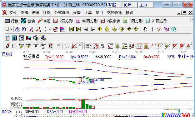
Task: Click the percent symbol icon
Action: click(x=103, y=46)
